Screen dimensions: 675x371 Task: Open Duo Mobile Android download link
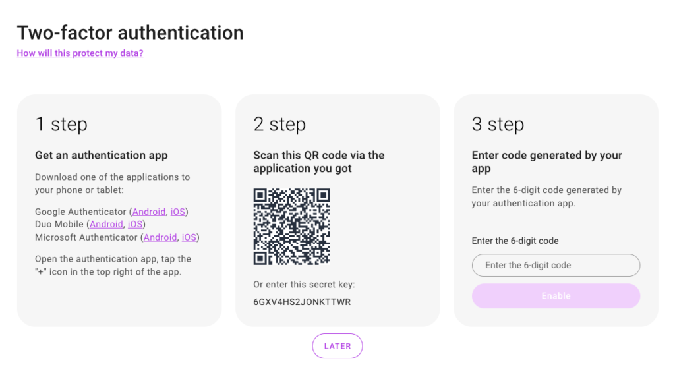pyautogui.click(x=106, y=224)
